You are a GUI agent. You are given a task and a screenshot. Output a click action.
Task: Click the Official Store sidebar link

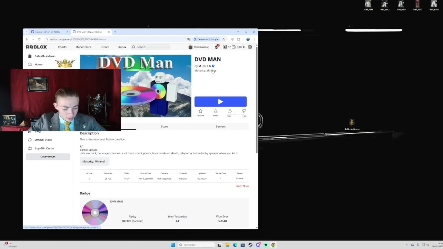43,140
